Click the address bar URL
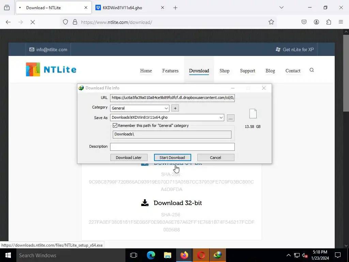 [x=117, y=22]
